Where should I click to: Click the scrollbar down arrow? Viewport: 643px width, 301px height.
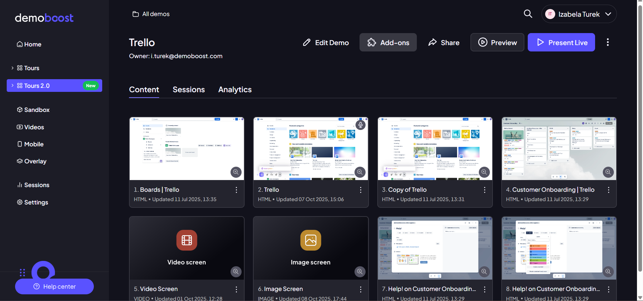pyautogui.click(x=640, y=298)
